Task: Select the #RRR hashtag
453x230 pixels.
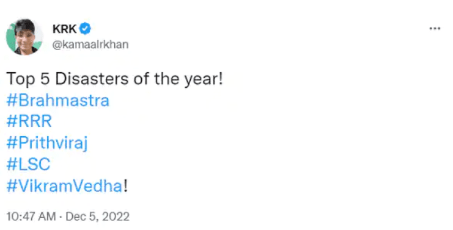Action: [x=29, y=121]
